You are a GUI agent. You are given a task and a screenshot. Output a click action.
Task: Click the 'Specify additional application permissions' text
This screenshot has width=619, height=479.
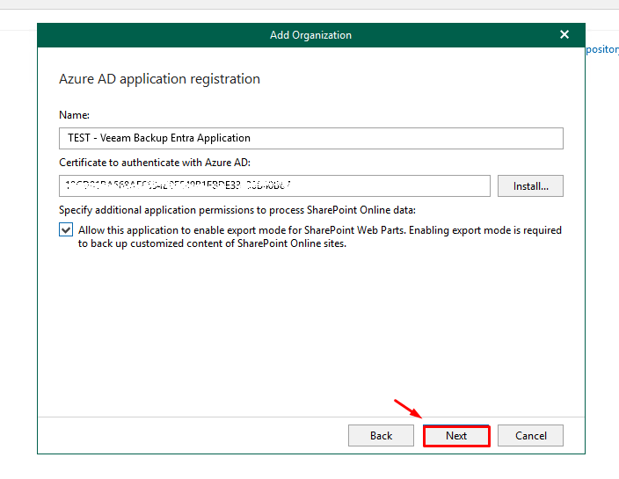237,210
